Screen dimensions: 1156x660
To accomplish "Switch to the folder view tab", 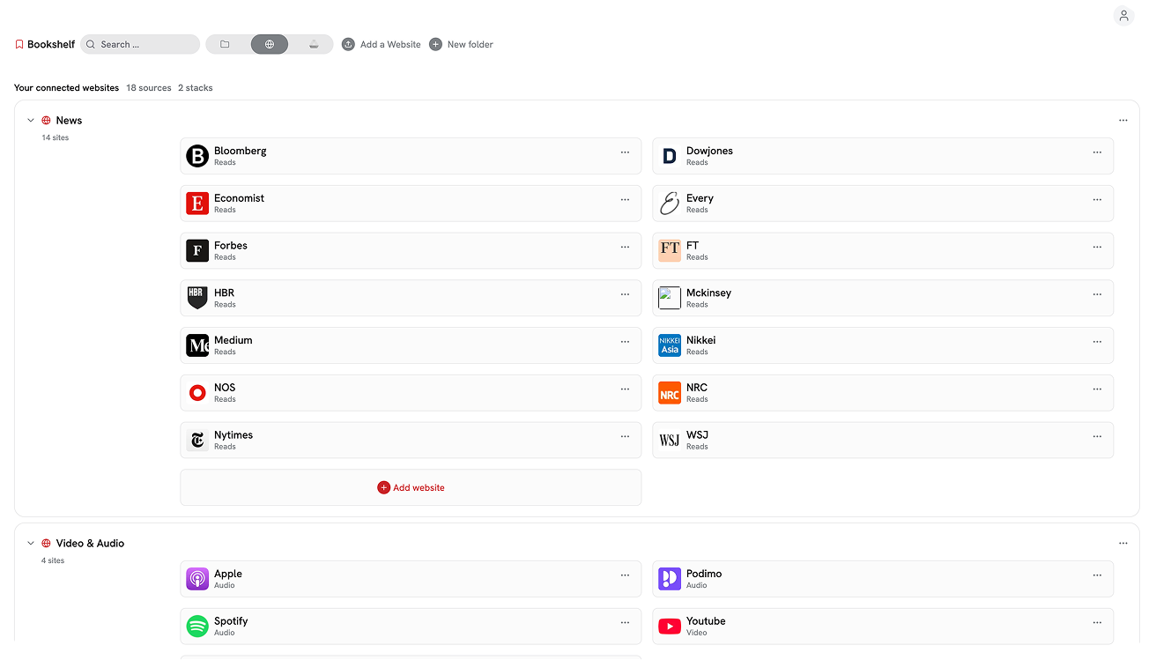I will [226, 44].
